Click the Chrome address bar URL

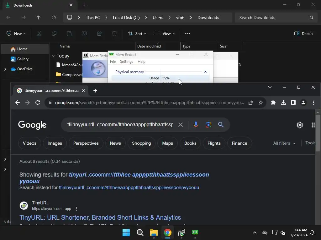pos(150,102)
